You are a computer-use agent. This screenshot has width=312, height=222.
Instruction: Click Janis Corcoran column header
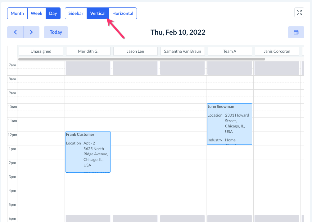point(277,51)
